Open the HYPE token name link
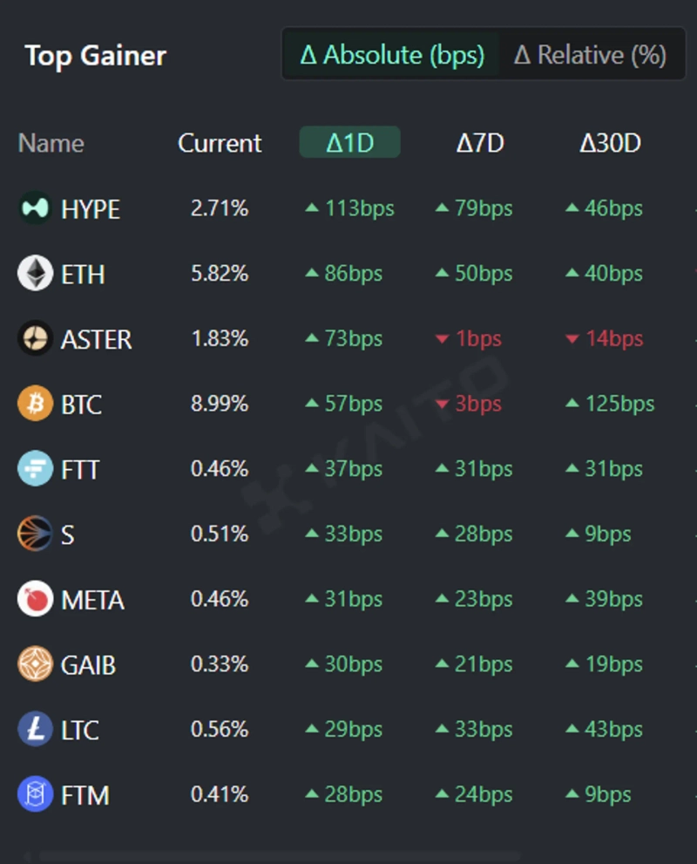The image size is (697, 864). [91, 209]
